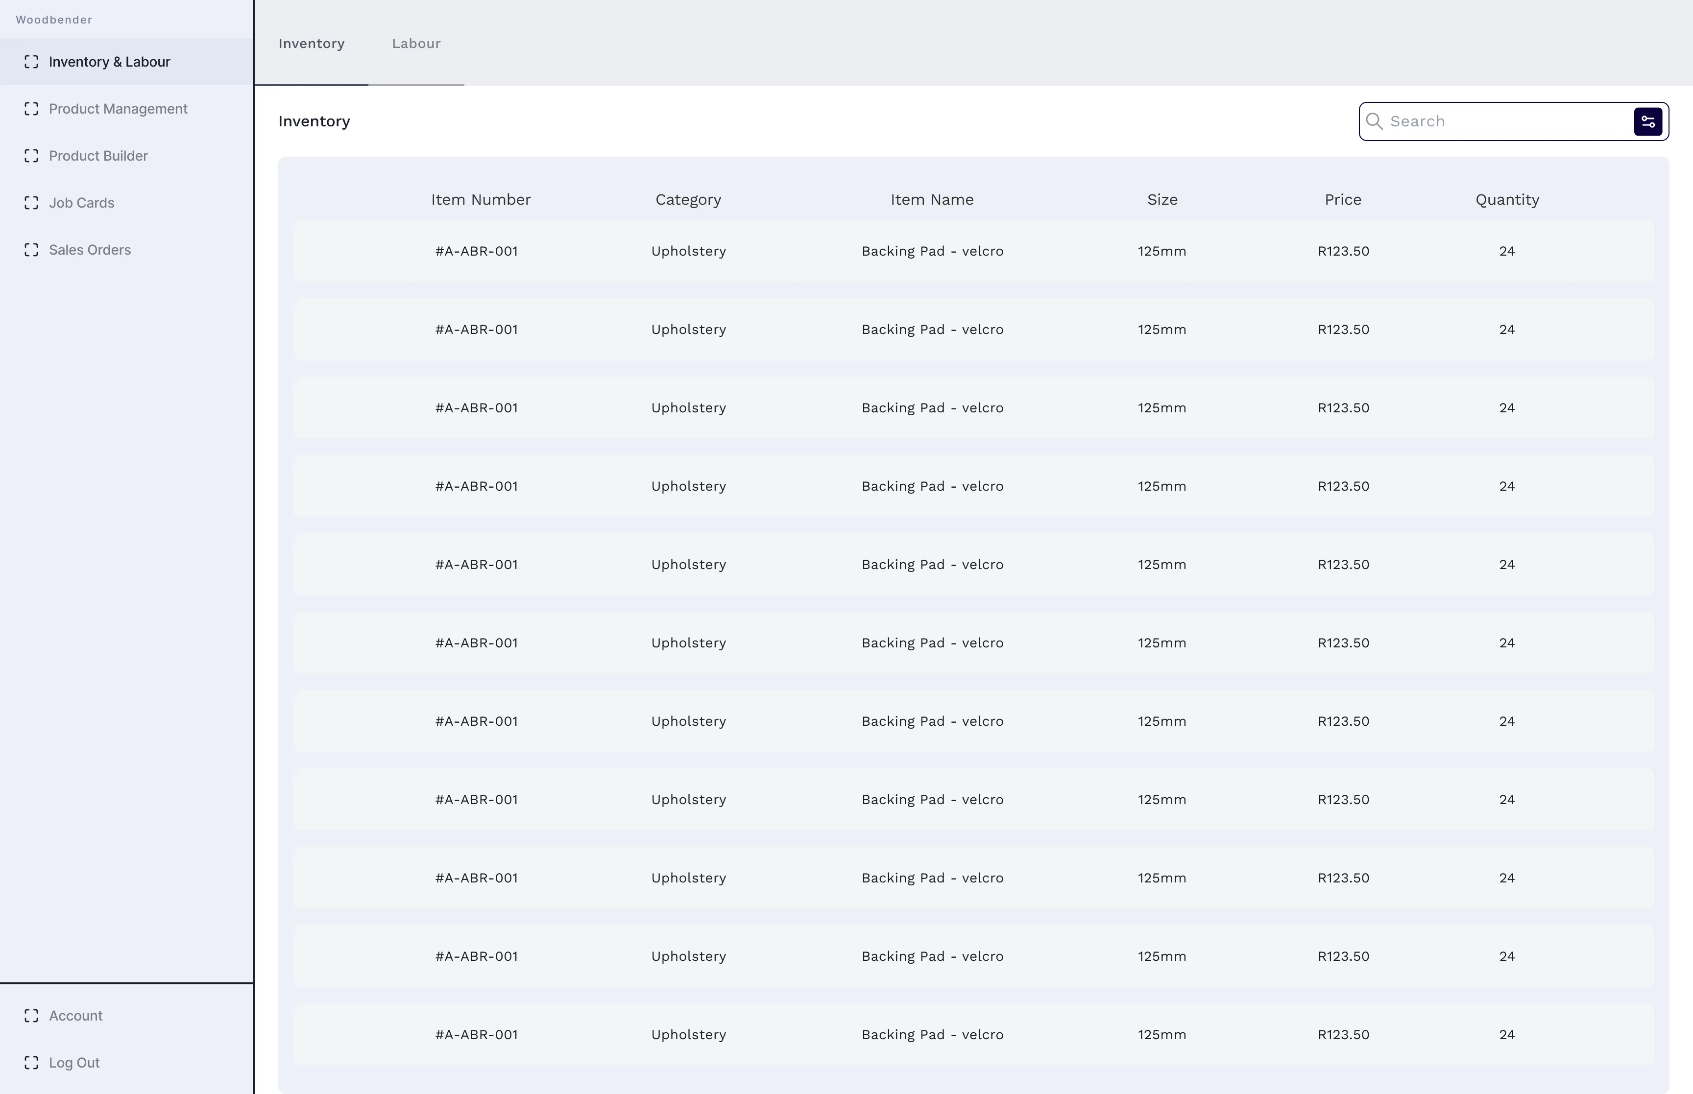The width and height of the screenshot is (1693, 1094).
Task: Click the Product Builder sidebar icon
Action: 31,156
